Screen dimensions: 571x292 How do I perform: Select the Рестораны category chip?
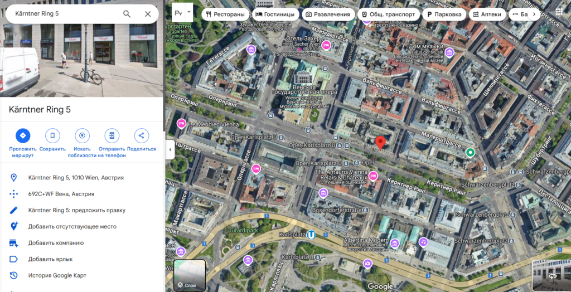[225, 14]
